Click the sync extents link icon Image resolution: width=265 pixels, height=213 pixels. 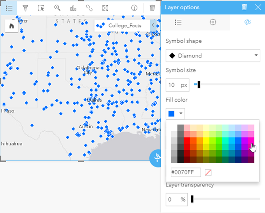(89, 8)
